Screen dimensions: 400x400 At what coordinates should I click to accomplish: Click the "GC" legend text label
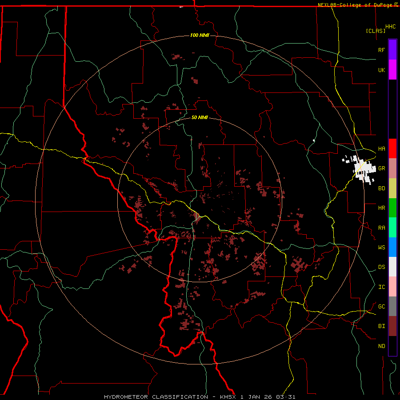pyautogui.click(x=382, y=306)
